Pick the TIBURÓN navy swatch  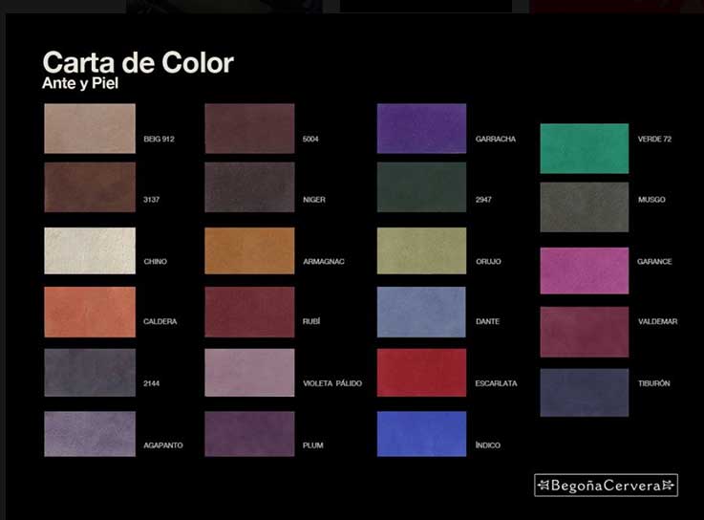585,392
